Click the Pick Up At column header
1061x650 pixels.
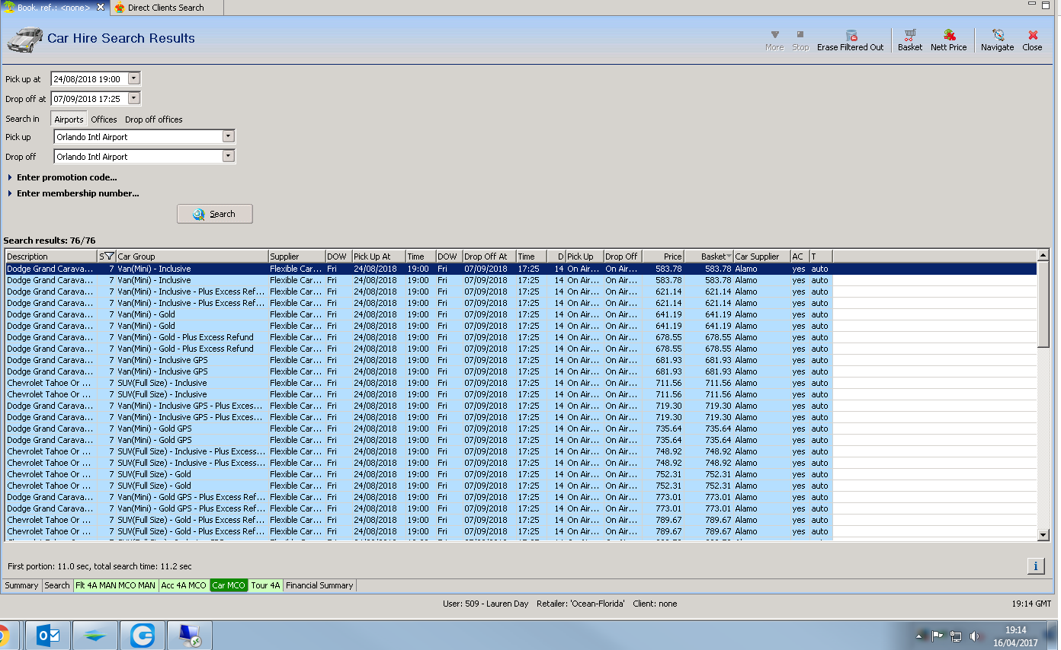(378, 256)
